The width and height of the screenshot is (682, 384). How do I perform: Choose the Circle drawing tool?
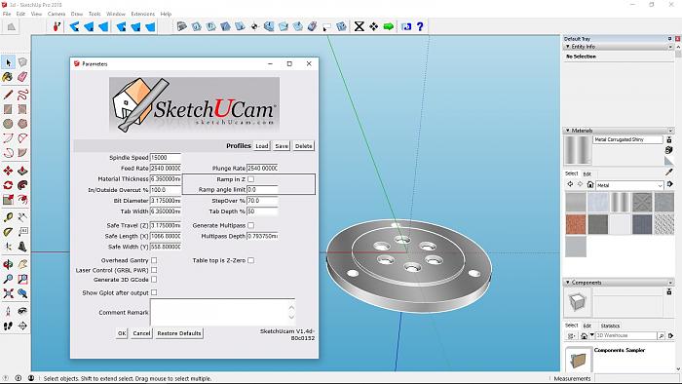click(8, 124)
